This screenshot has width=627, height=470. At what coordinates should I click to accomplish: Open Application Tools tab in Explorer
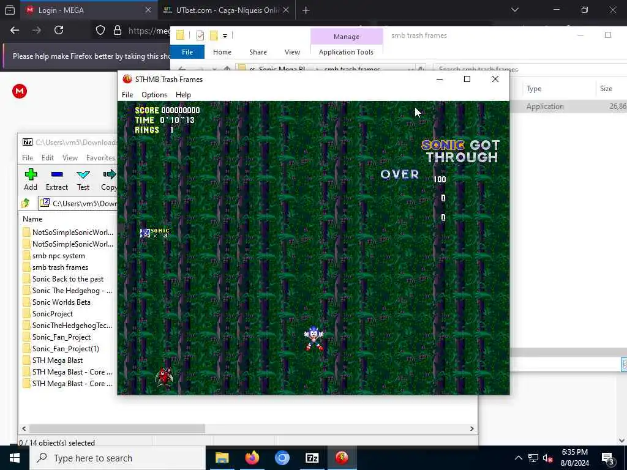coord(347,52)
